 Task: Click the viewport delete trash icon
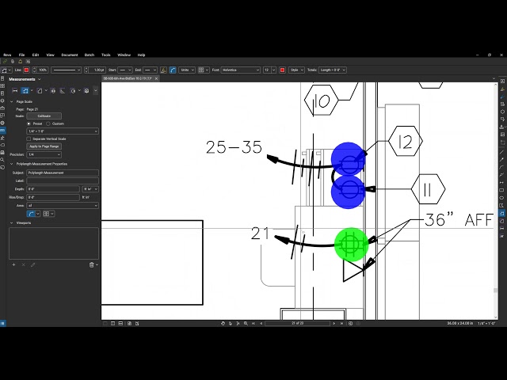click(92, 264)
